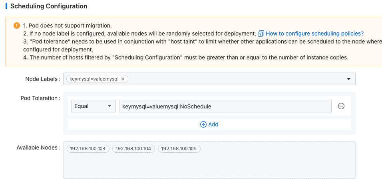The image size is (382, 185).
Task: Click the Pod Toleration field label
Action: (40, 98)
